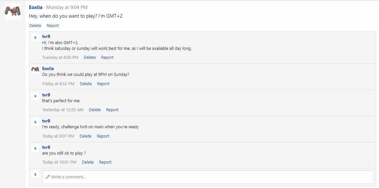Viewport: 379px width, 188px height.
Task: Report the Today 9:07 PM comment
Action: click(103, 136)
